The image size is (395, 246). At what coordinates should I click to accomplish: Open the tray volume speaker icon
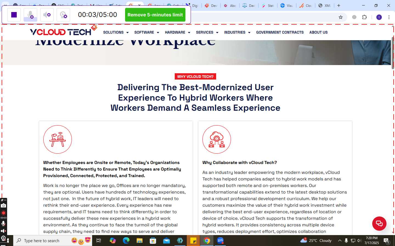(x=359, y=241)
